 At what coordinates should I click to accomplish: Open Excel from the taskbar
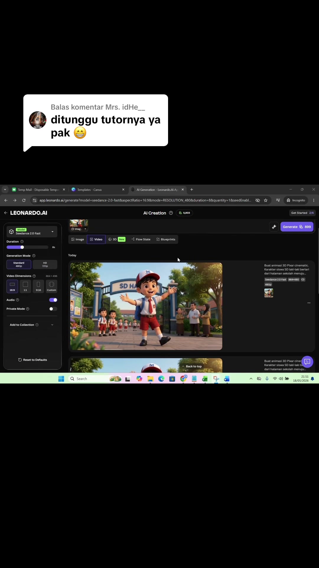[205, 379]
